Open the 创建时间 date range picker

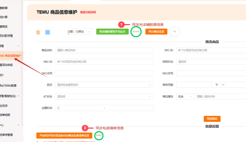(x=104, y=108)
